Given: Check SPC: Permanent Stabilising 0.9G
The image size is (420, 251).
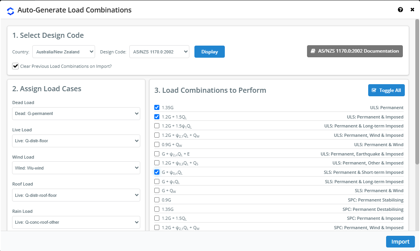Looking at the screenshot, I should (x=157, y=200).
